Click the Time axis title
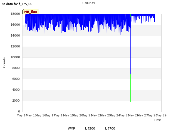 (x=157, y=120)
